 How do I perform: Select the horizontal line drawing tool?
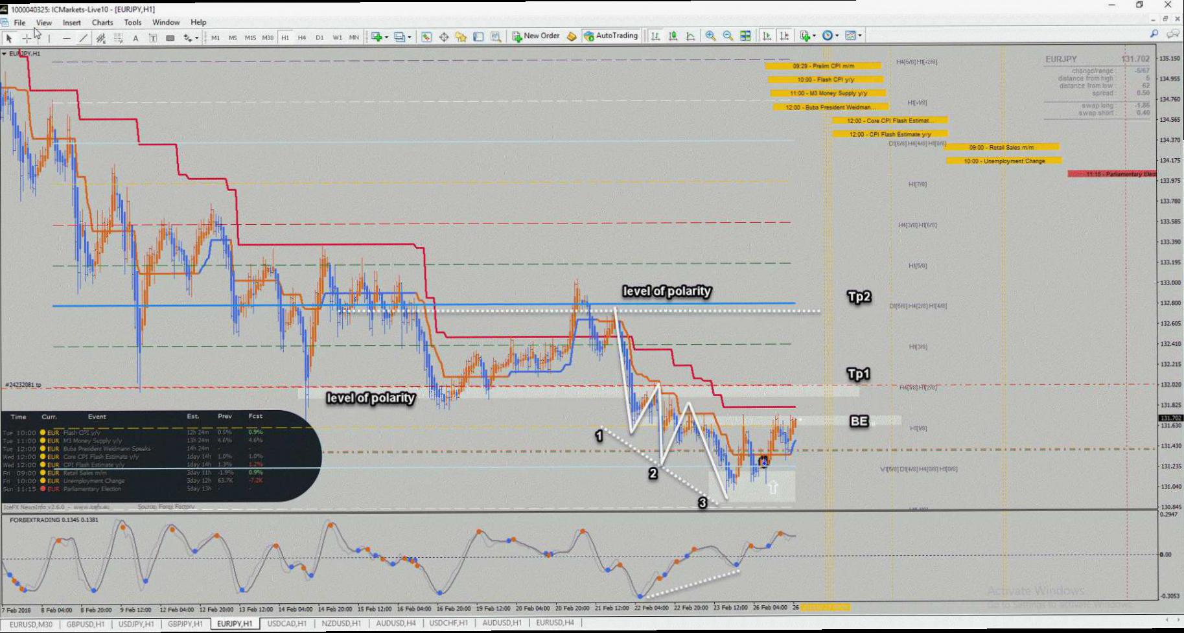click(66, 38)
